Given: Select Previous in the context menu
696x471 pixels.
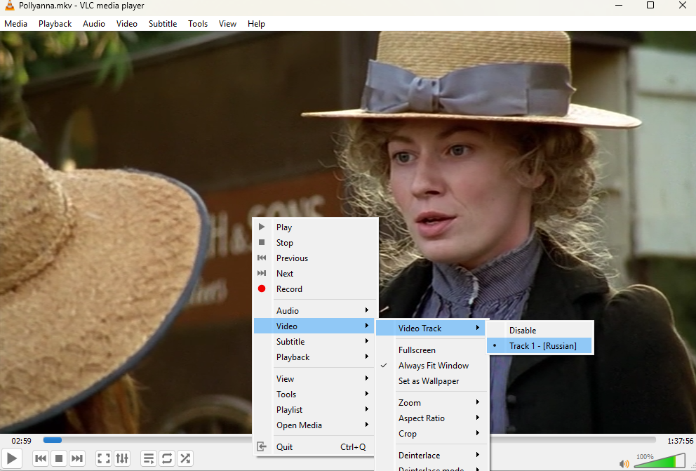Looking at the screenshot, I should 315,258.
